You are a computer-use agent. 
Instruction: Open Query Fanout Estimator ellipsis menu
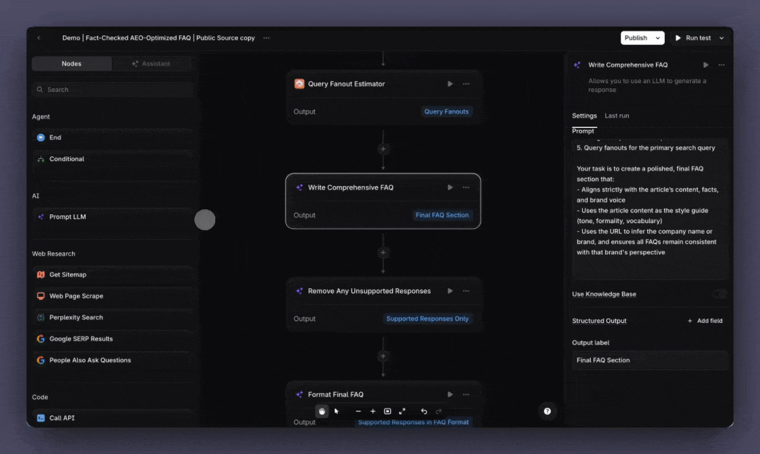tap(466, 84)
